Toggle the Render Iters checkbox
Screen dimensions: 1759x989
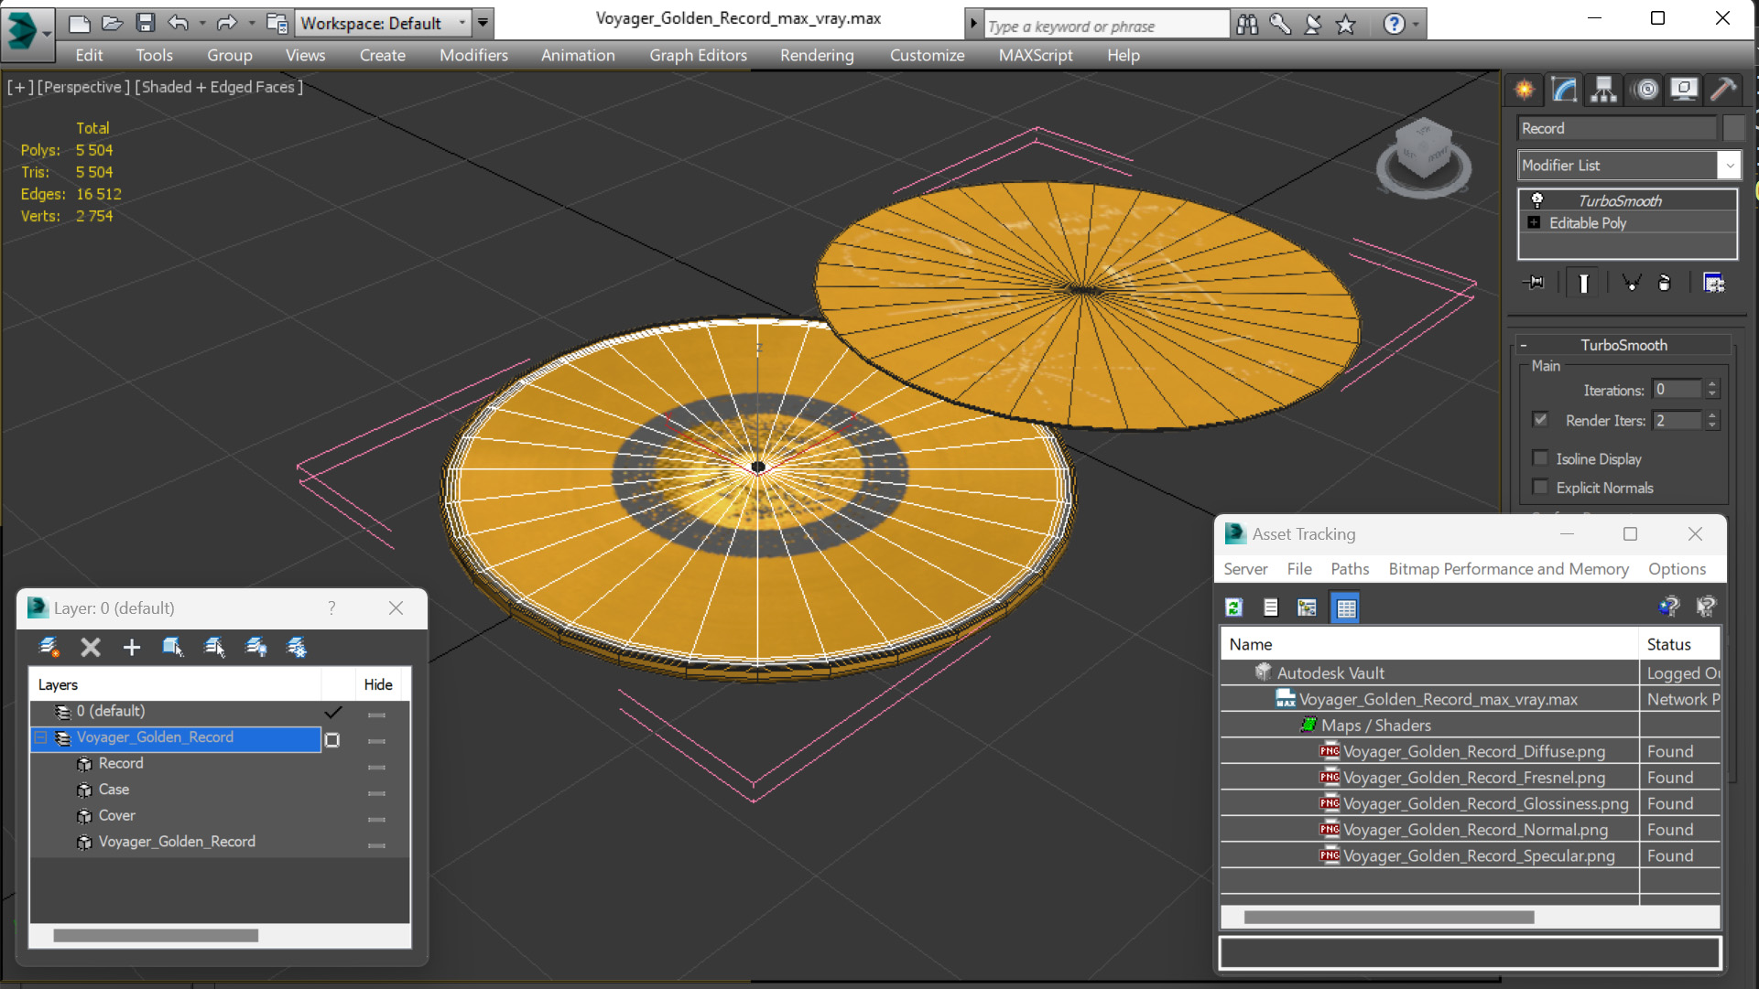point(1540,419)
